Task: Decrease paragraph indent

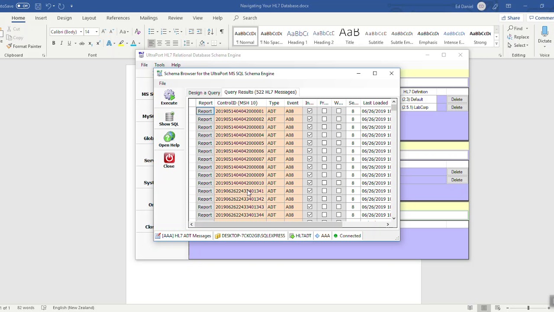Action: coord(191,32)
